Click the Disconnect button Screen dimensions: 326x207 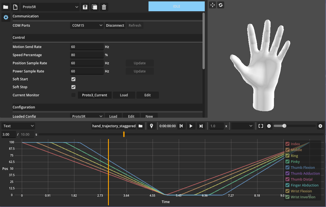coord(115,26)
